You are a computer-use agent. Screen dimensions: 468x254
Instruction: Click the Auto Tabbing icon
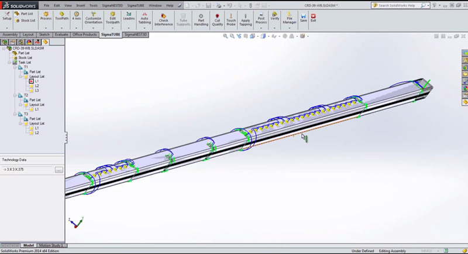click(145, 18)
